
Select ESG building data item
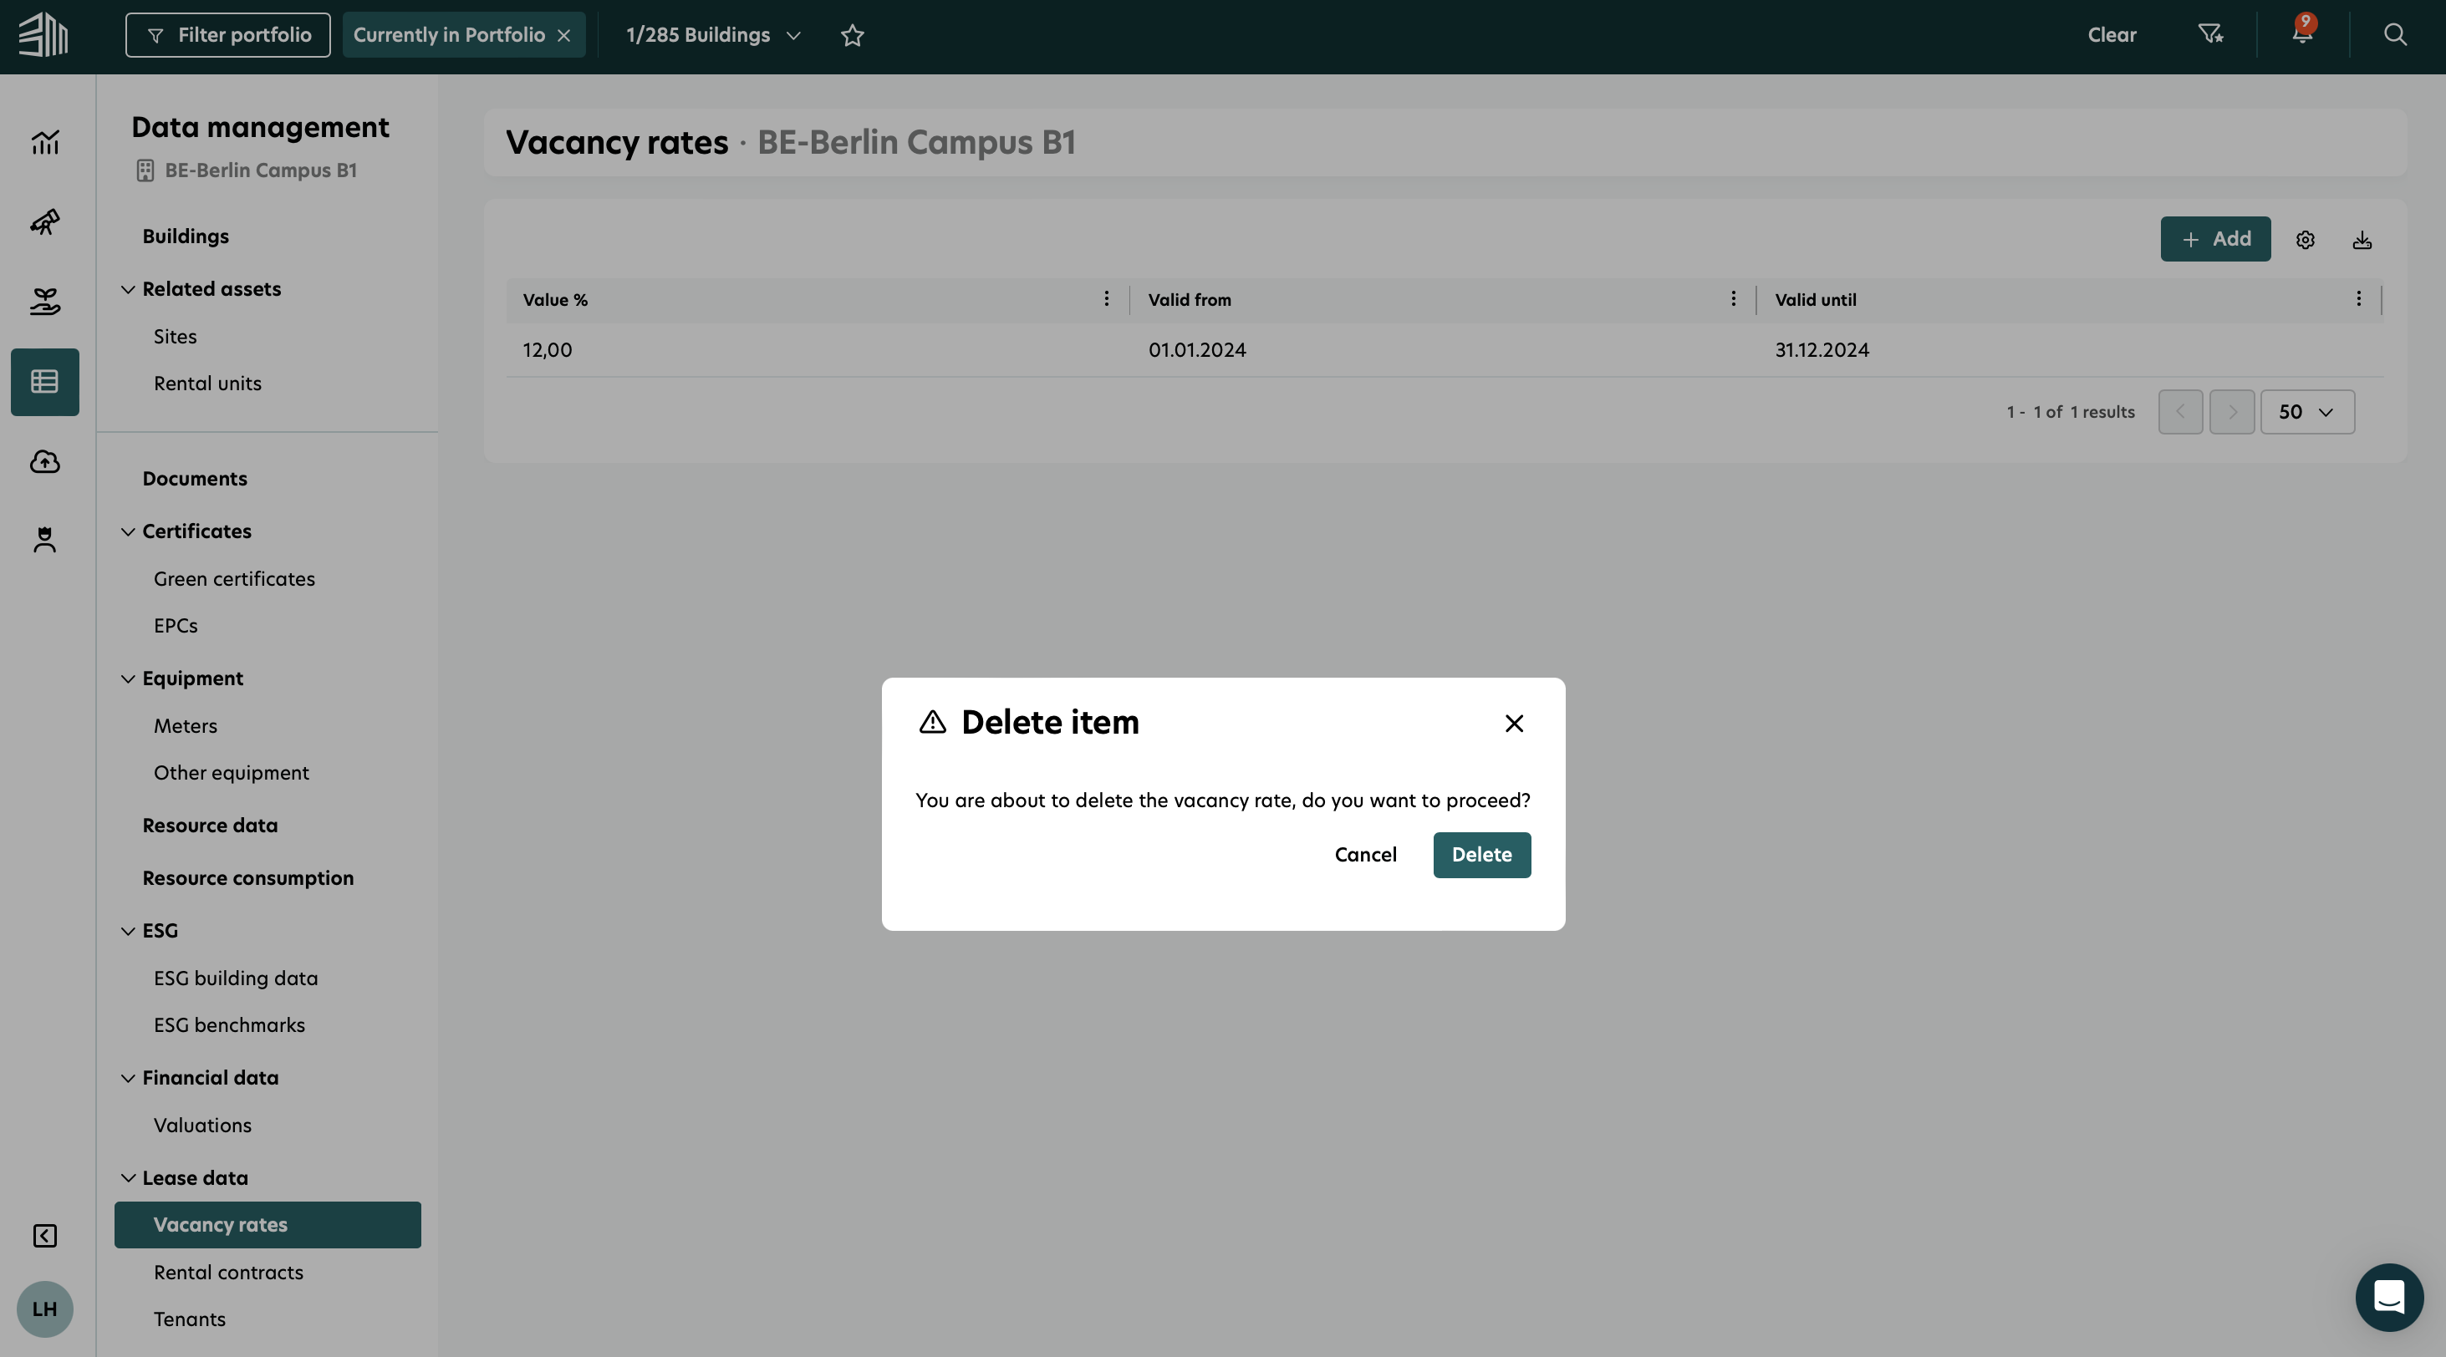(x=236, y=978)
